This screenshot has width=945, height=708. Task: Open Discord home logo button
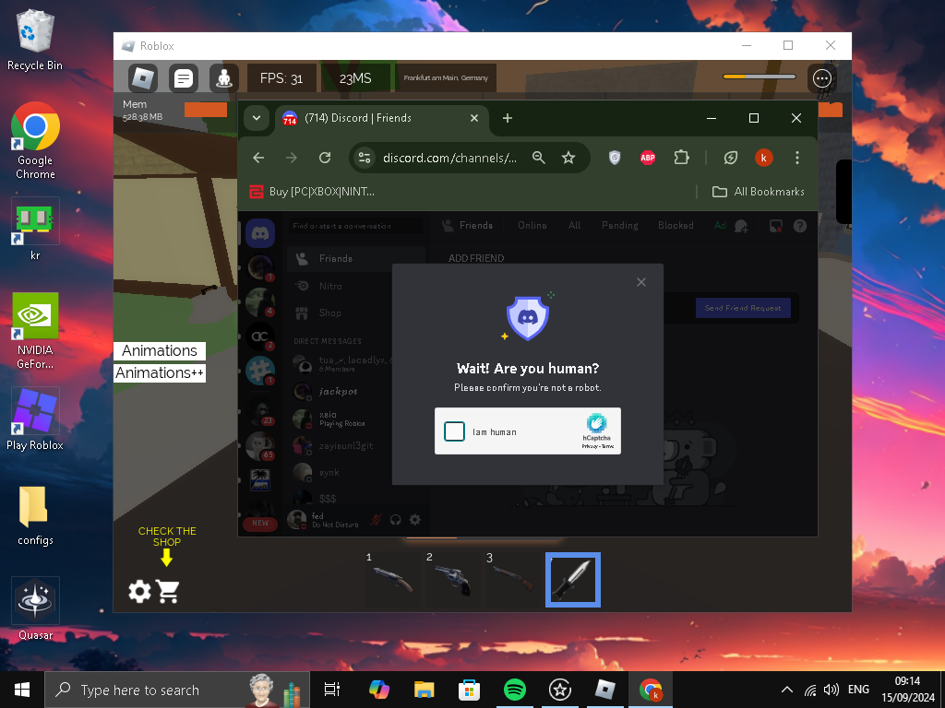(260, 233)
